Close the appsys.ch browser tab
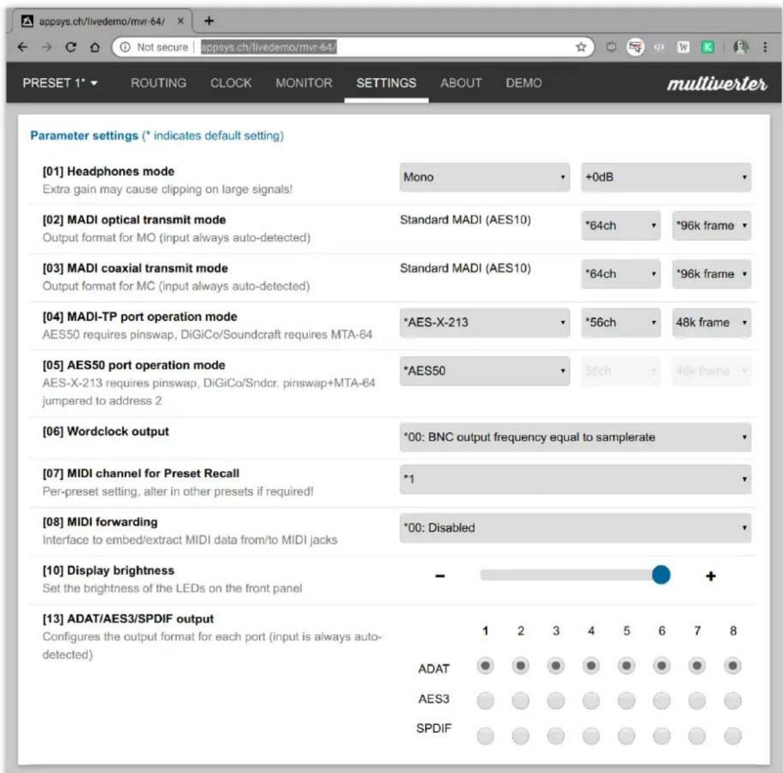Image resolution: width=783 pixels, height=773 pixels. click(x=181, y=21)
